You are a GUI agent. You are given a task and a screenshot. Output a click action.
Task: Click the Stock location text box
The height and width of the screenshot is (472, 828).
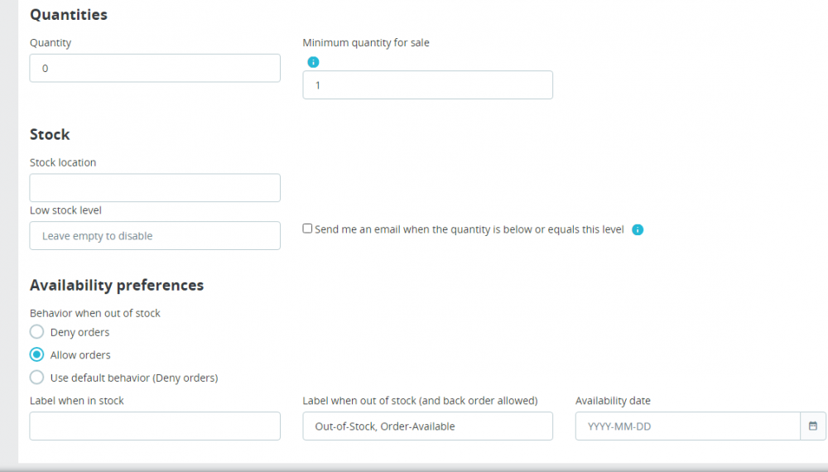(x=155, y=188)
